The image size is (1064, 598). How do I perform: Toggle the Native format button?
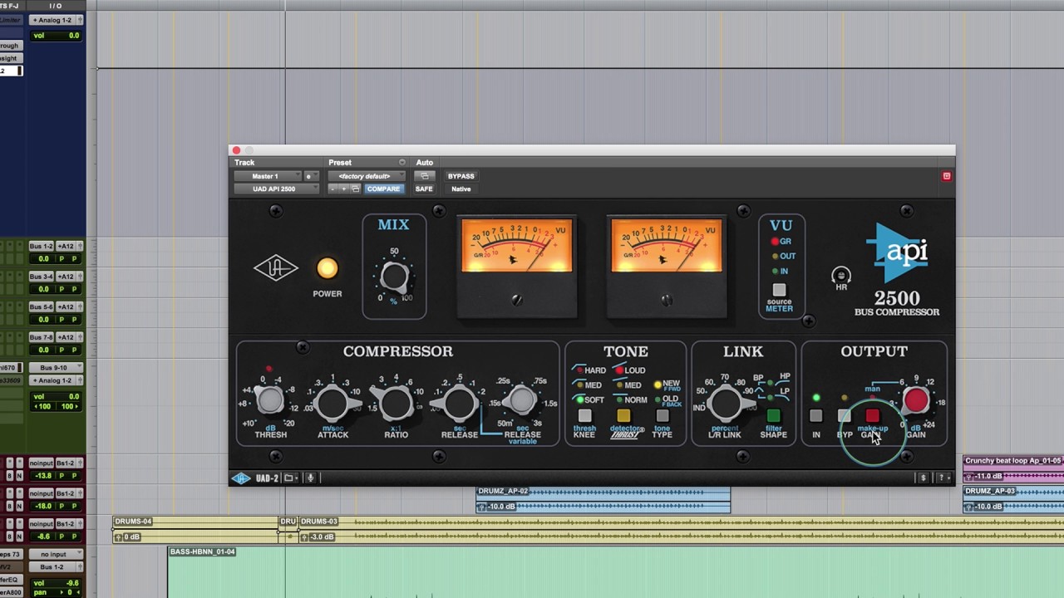pos(461,189)
